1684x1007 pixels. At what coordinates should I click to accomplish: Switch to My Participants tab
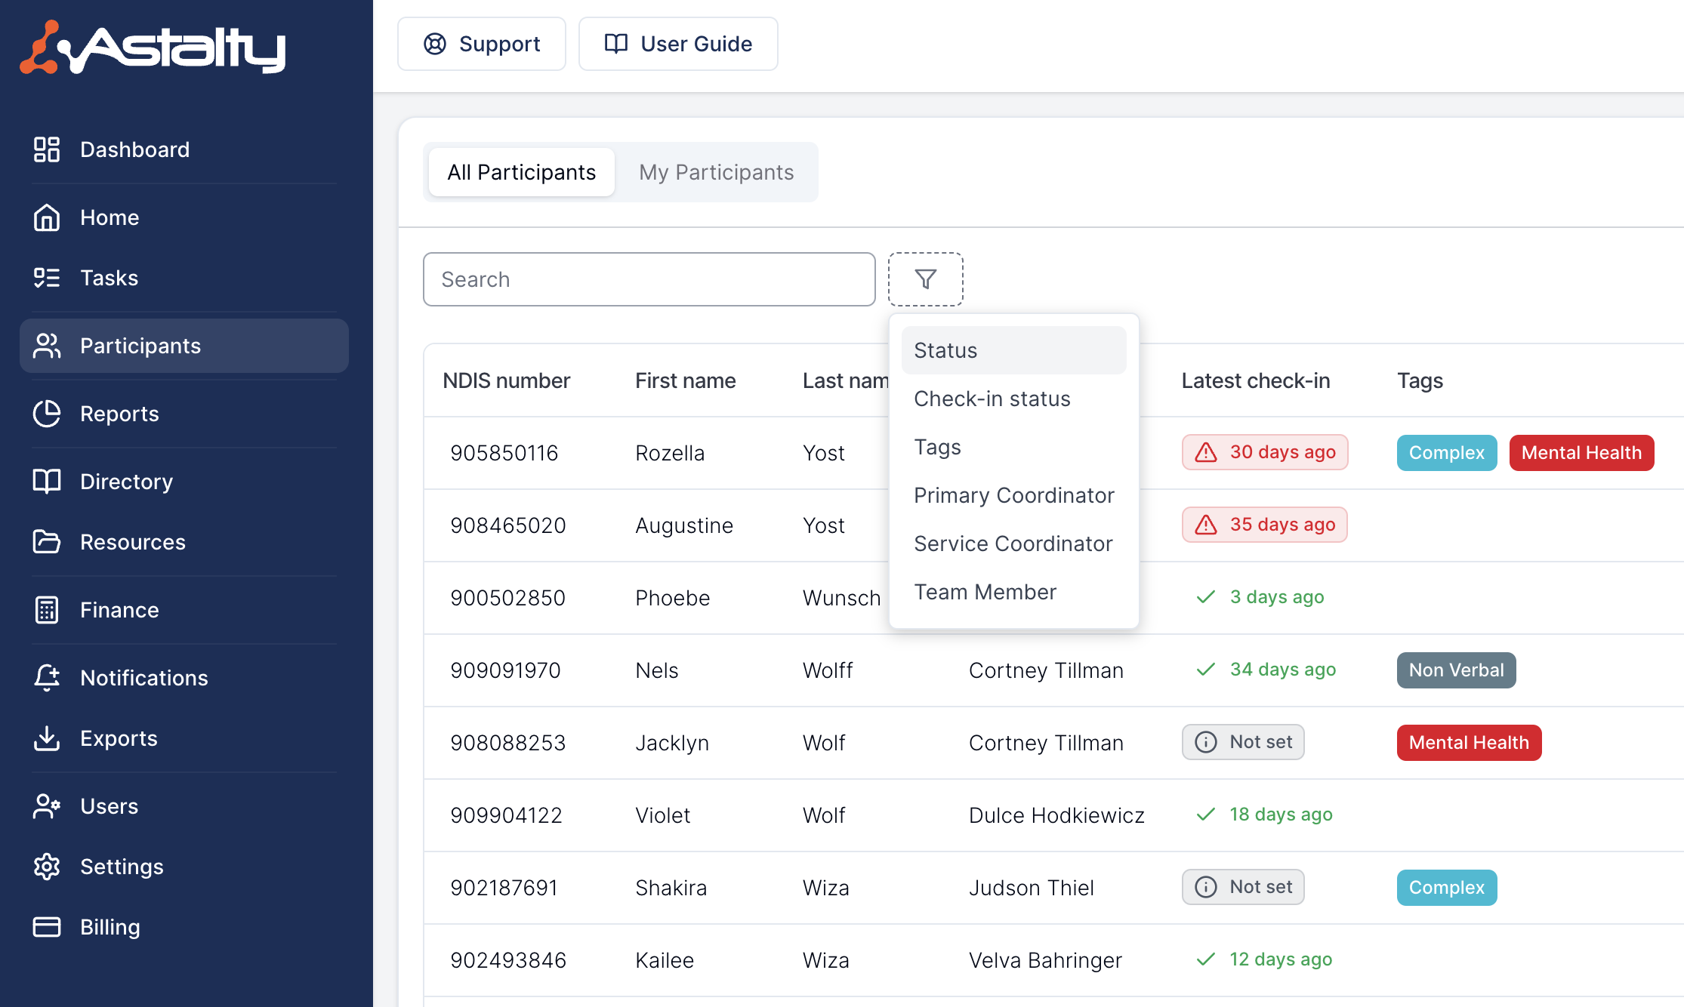[x=716, y=172]
